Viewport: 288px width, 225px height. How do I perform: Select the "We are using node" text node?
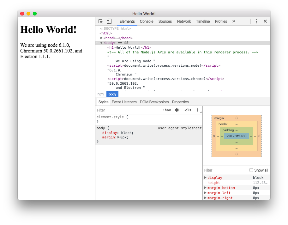pos(135,61)
